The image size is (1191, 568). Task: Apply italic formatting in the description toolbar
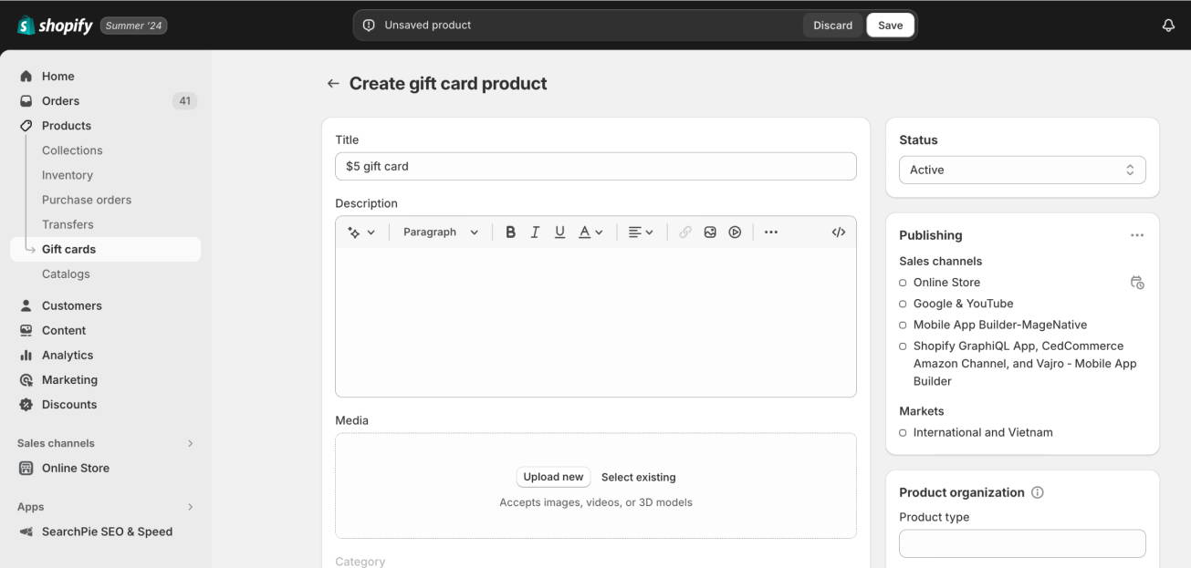(x=535, y=232)
